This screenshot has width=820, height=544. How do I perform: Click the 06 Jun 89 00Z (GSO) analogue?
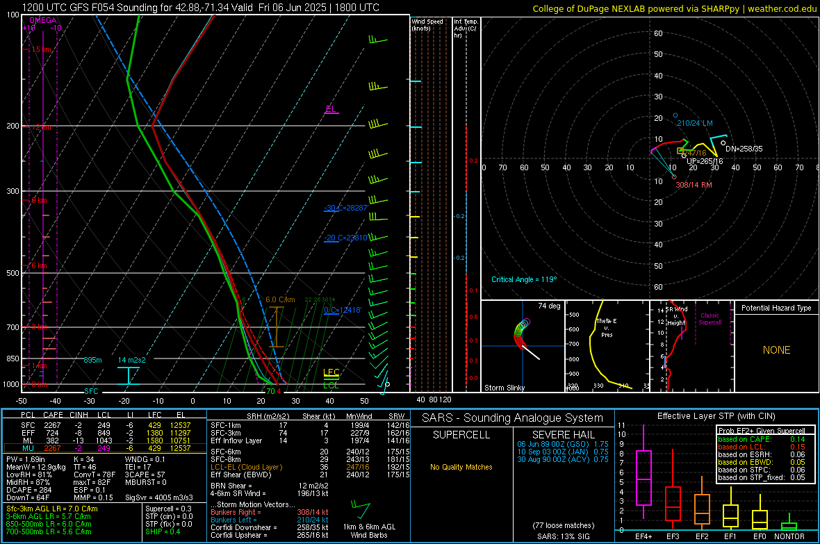click(x=563, y=443)
